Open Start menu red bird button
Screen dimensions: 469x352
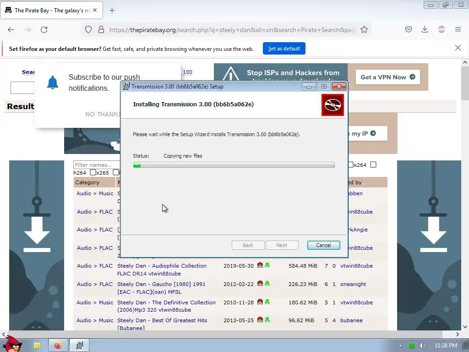pyautogui.click(x=11, y=344)
